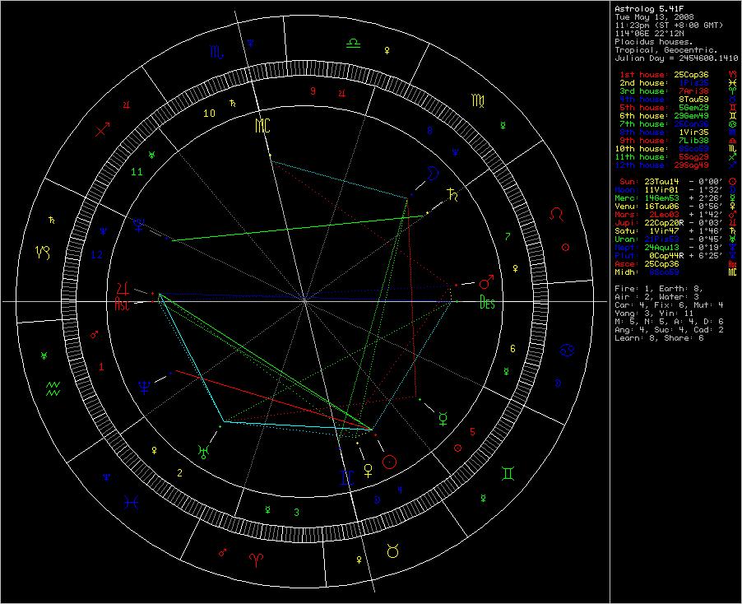This screenshot has width=742, height=604.
Task: Select the green Gemini sign on the outer ring
Action: 510,473
